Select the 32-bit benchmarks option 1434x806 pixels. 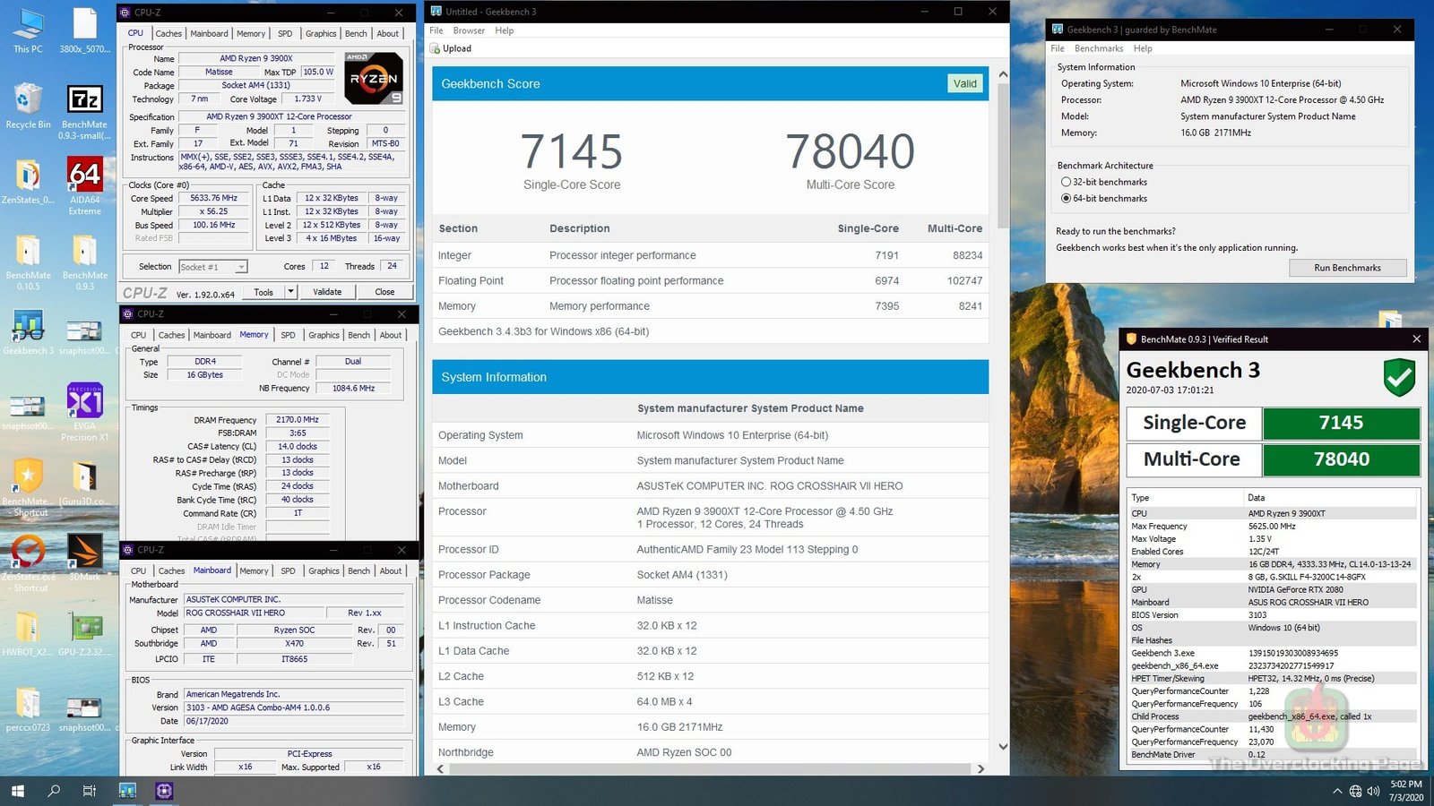(1066, 182)
